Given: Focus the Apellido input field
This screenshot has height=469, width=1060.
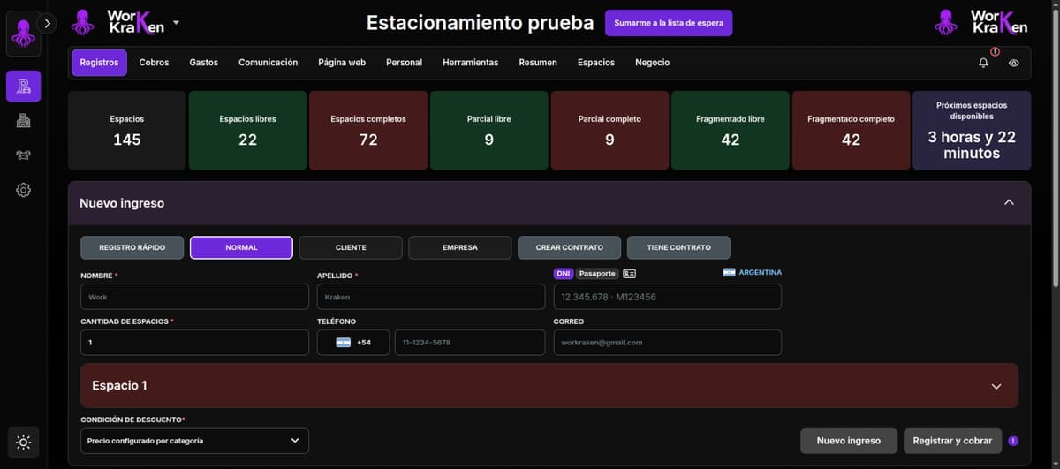Looking at the screenshot, I should click(431, 297).
